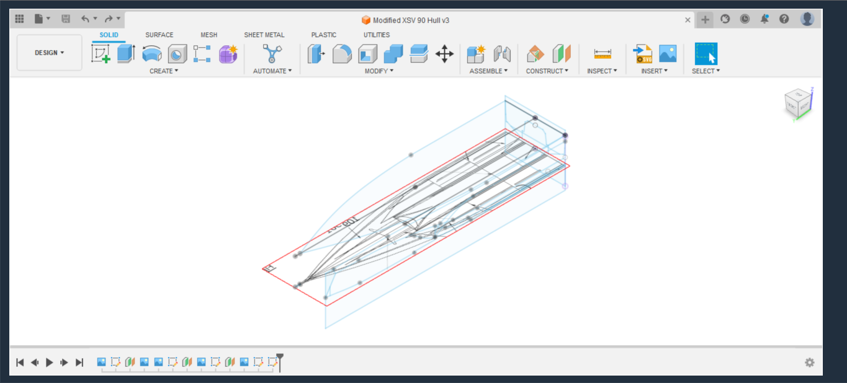The height and width of the screenshot is (383, 847).
Task: Expand the Modify dropdown
Action: pyautogui.click(x=379, y=71)
